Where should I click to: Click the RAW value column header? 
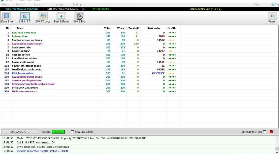pyautogui.click(x=154, y=28)
